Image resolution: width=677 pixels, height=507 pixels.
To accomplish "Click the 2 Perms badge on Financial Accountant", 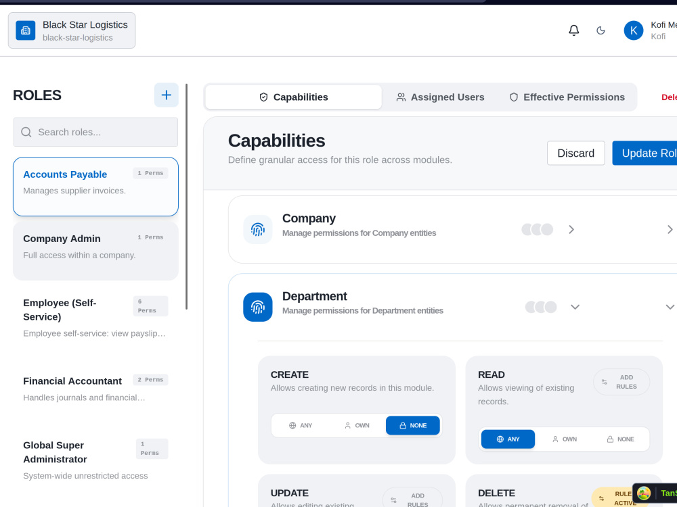I will [x=151, y=380].
